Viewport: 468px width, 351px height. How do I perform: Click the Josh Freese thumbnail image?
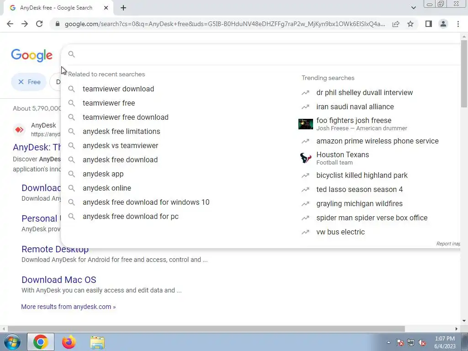pyautogui.click(x=306, y=124)
